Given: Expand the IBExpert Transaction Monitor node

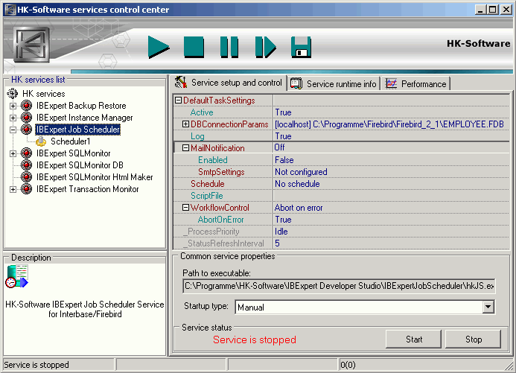Looking at the screenshot, I should pyautogui.click(x=13, y=189).
